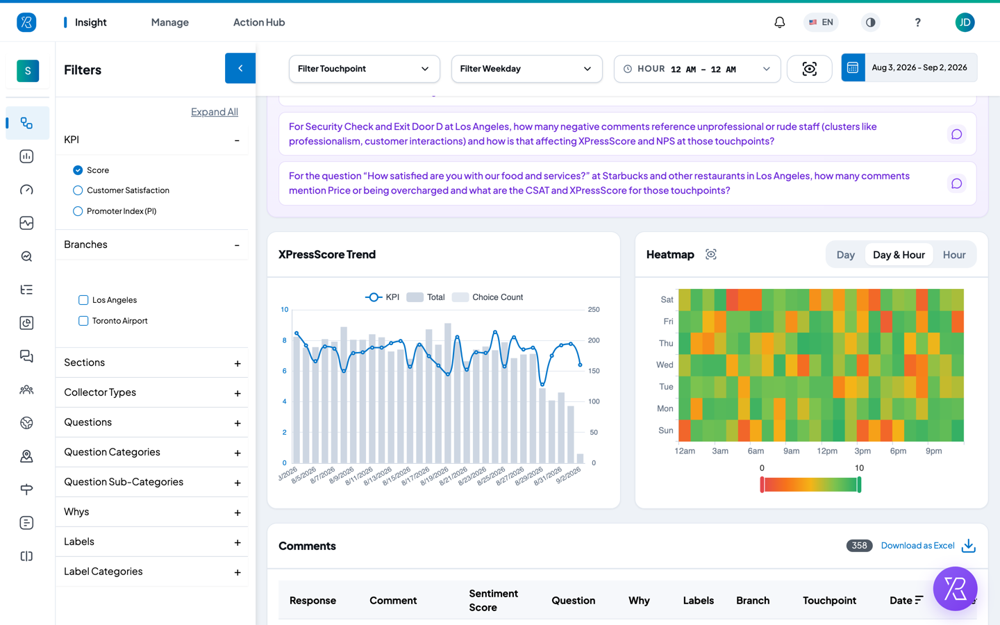1000x625 pixels.
Task: Expand the Labels filter
Action: click(237, 542)
